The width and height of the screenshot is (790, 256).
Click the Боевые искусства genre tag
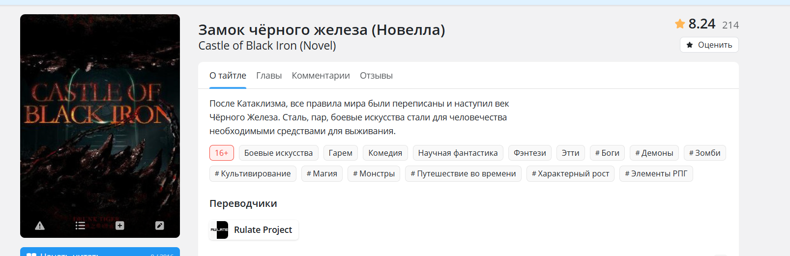tap(278, 153)
